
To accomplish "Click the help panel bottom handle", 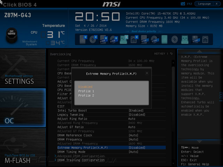I will 199,142.
